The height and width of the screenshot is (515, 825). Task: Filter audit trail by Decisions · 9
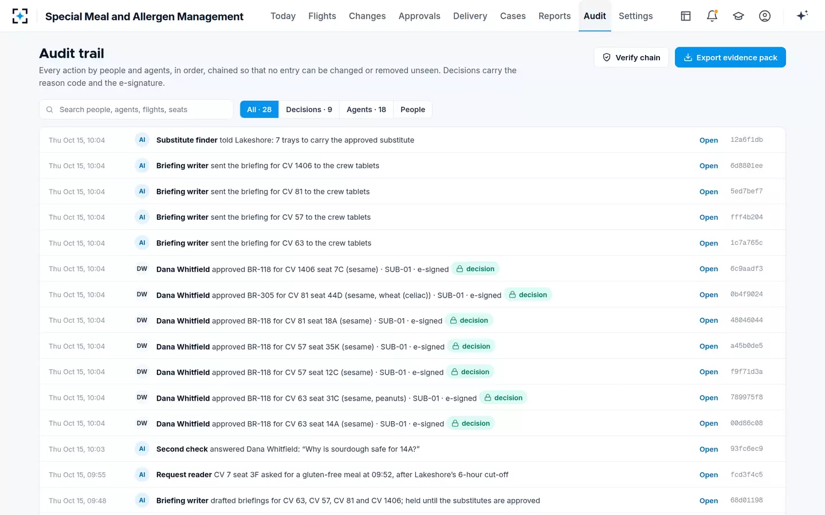pos(309,109)
